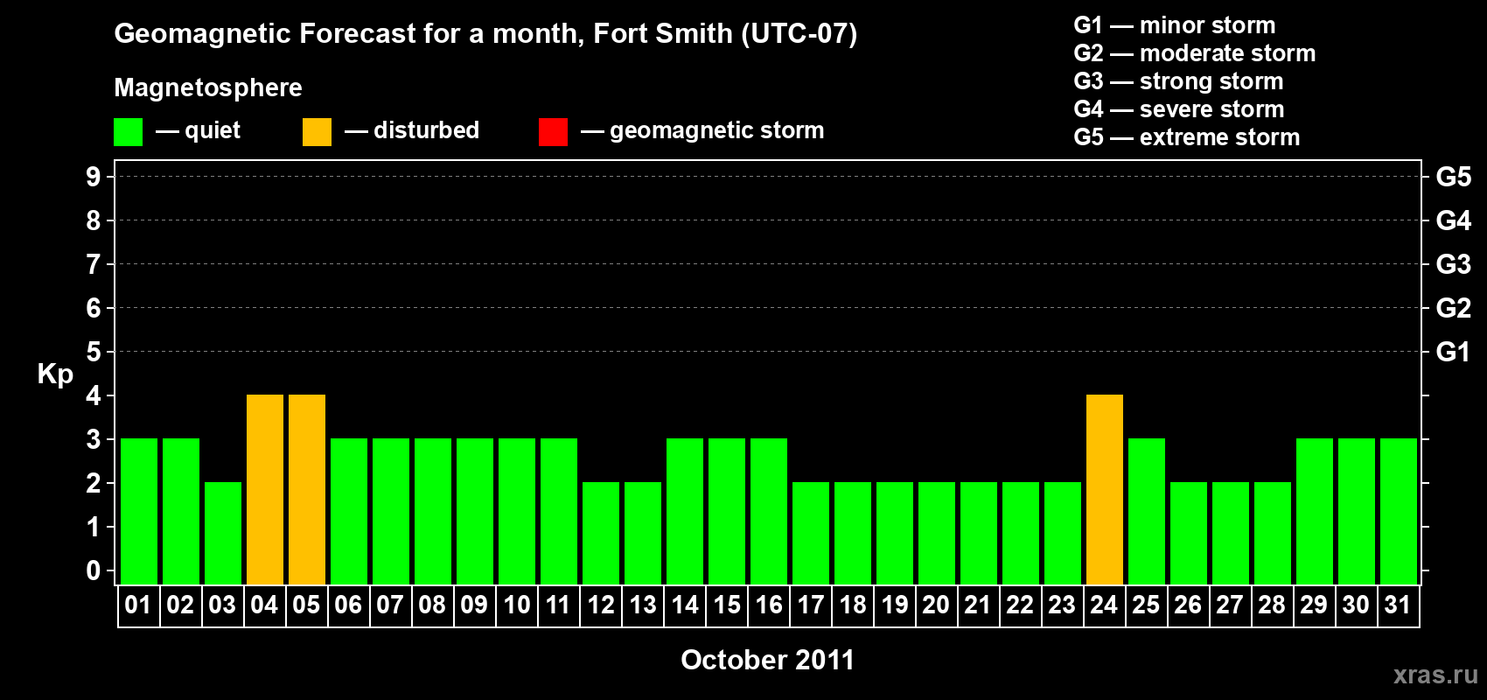Click date label 01 on the axis
This screenshot has height=700, width=1487.
point(138,605)
